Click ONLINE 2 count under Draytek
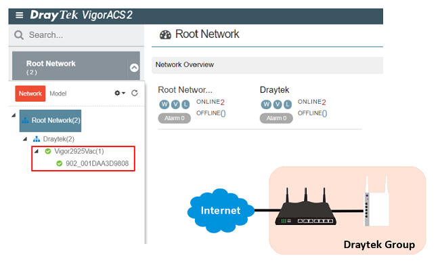Viewport: 440px width, 265px height. pos(312,102)
